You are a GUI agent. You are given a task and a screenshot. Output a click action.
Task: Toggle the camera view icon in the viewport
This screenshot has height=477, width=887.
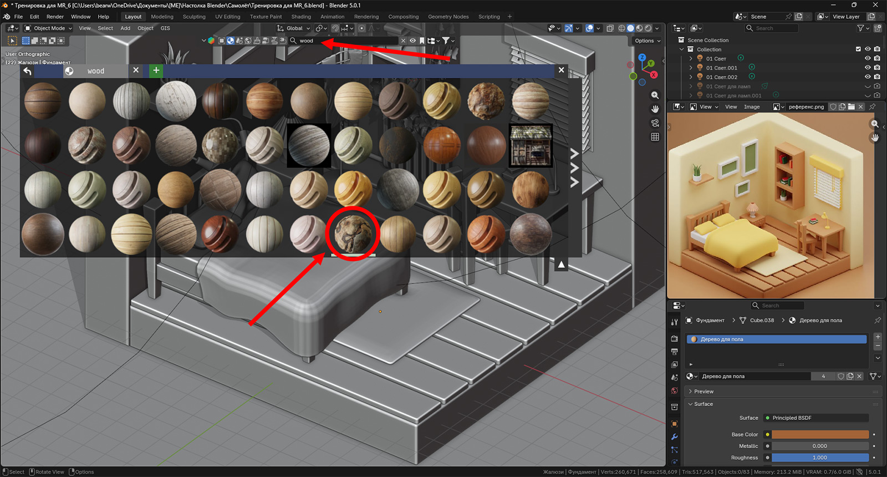pos(655,123)
